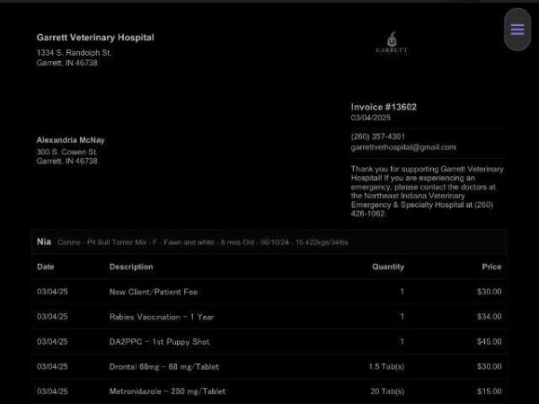Viewport: 539px width, 404px height.
Task: Select the Rabies Vaccination - 1 Year item
Action: point(162,317)
